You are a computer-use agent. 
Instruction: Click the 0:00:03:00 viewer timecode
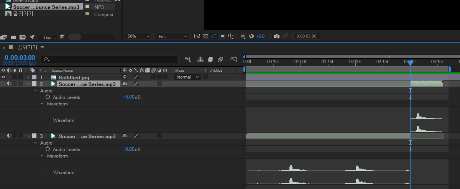point(307,36)
